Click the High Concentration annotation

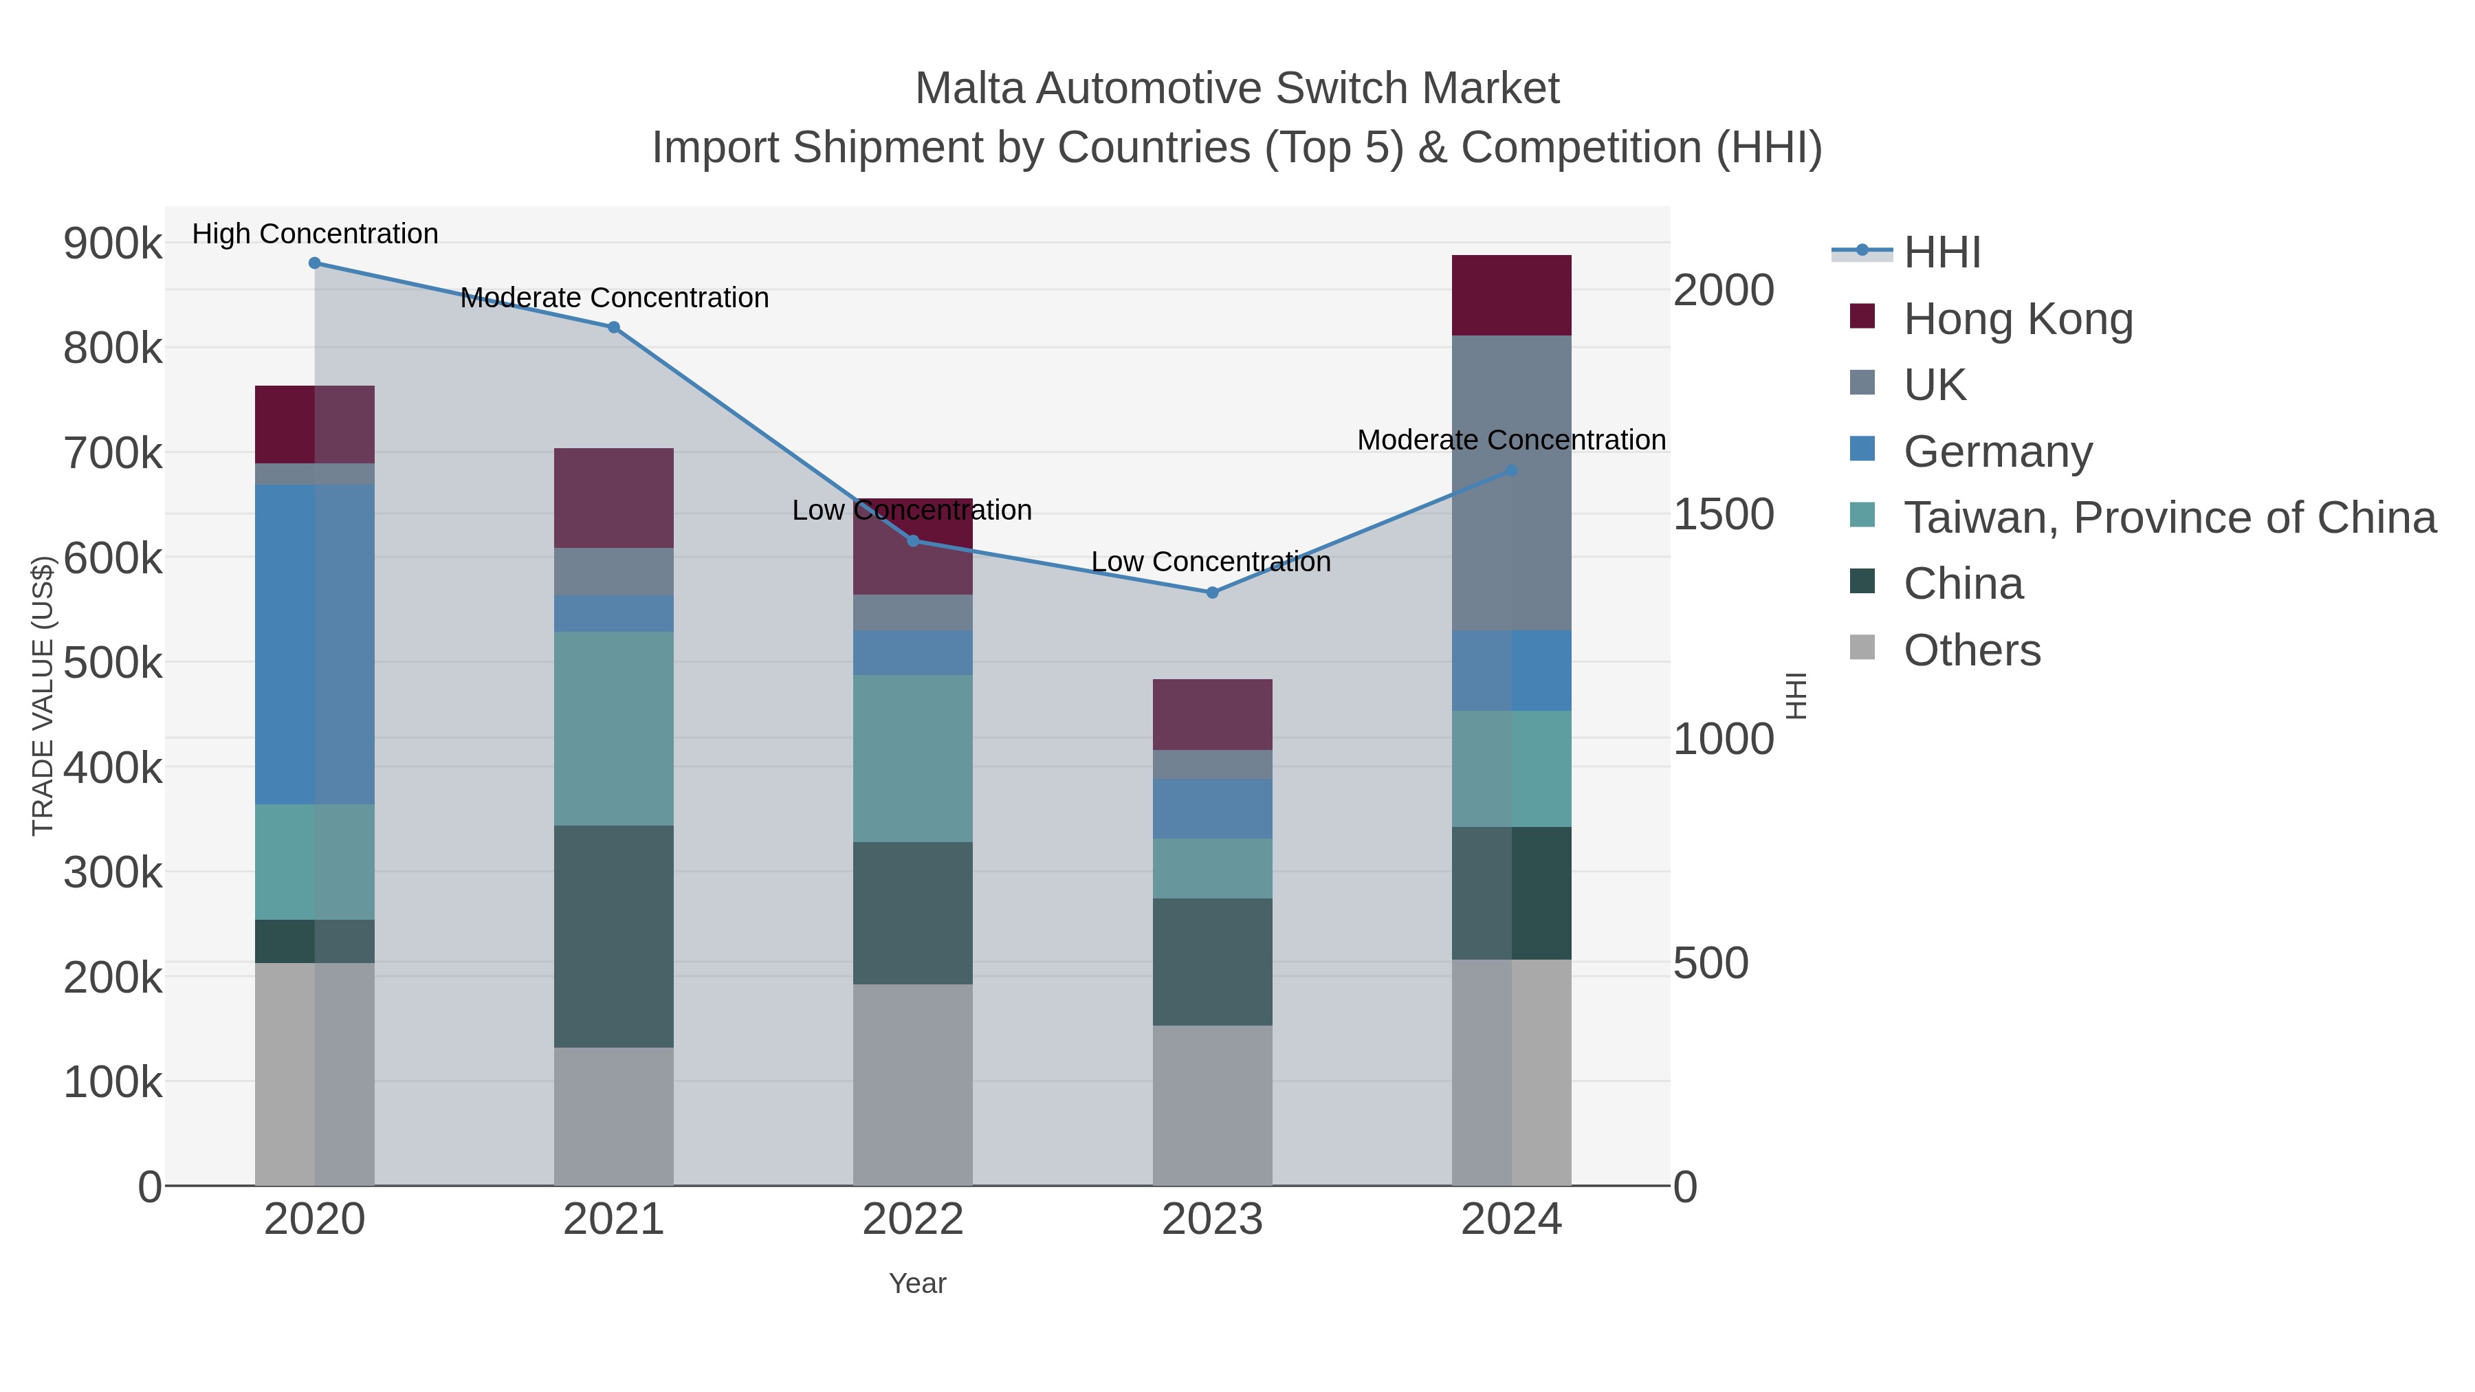coord(315,234)
